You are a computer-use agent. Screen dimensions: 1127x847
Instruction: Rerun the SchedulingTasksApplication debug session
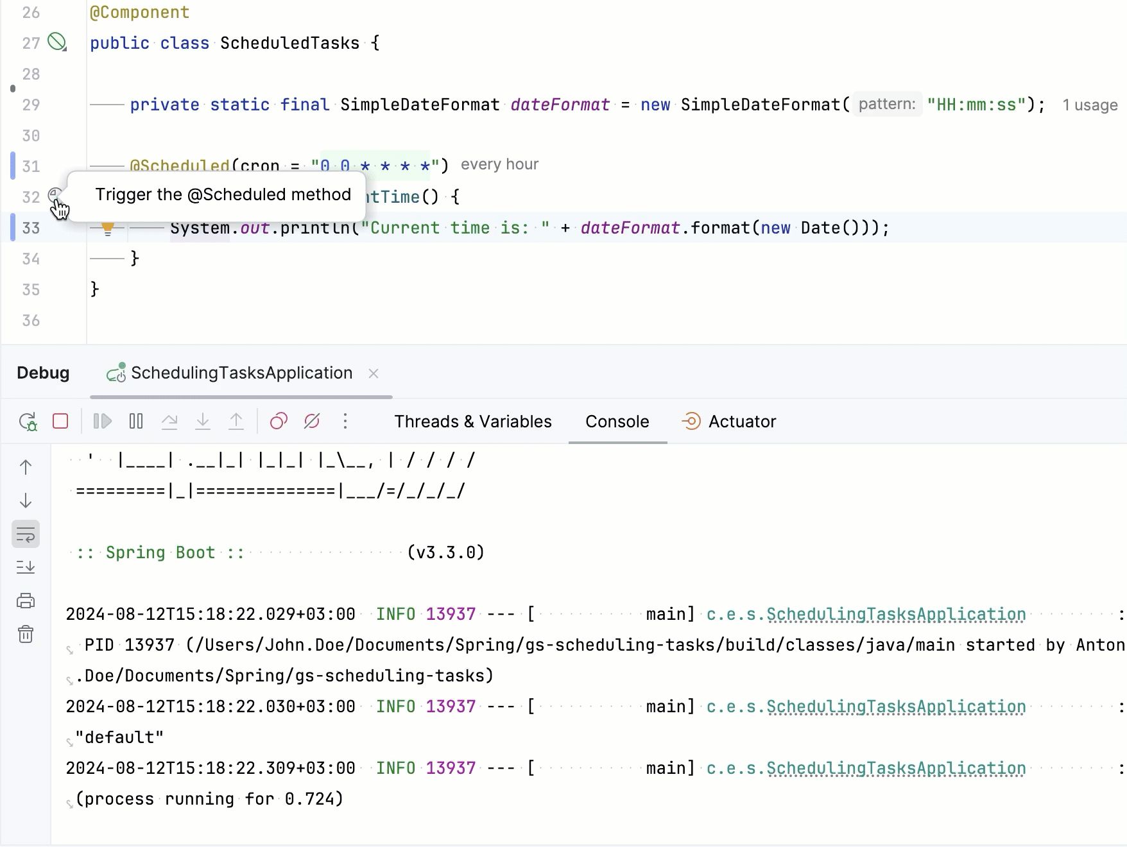pos(27,422)
